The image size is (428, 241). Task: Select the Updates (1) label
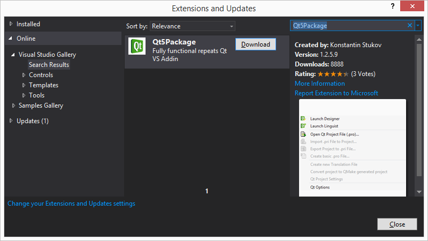(x=33, y=121)
